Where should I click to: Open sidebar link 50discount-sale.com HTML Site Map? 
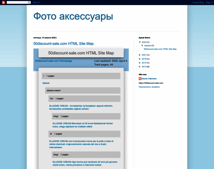pyautogui.click(x=160, y=49)
